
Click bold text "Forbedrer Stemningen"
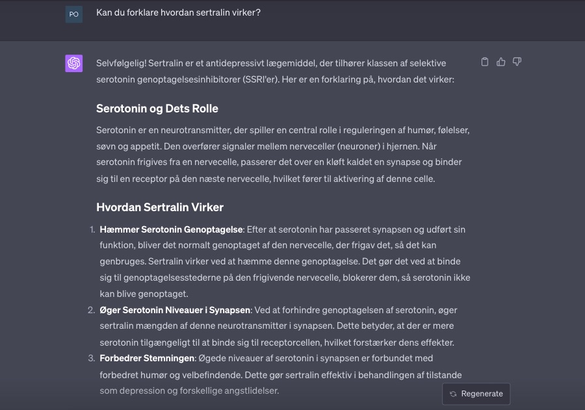point(148,358)
